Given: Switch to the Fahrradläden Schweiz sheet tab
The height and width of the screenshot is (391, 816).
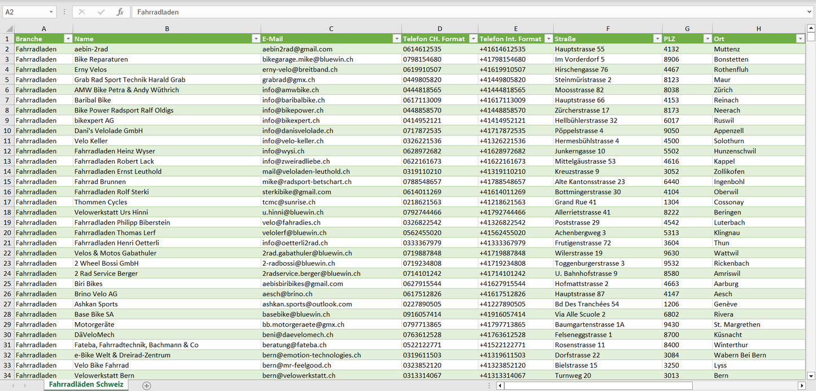Looking at the screenshot, I should [x=86, y=385].
